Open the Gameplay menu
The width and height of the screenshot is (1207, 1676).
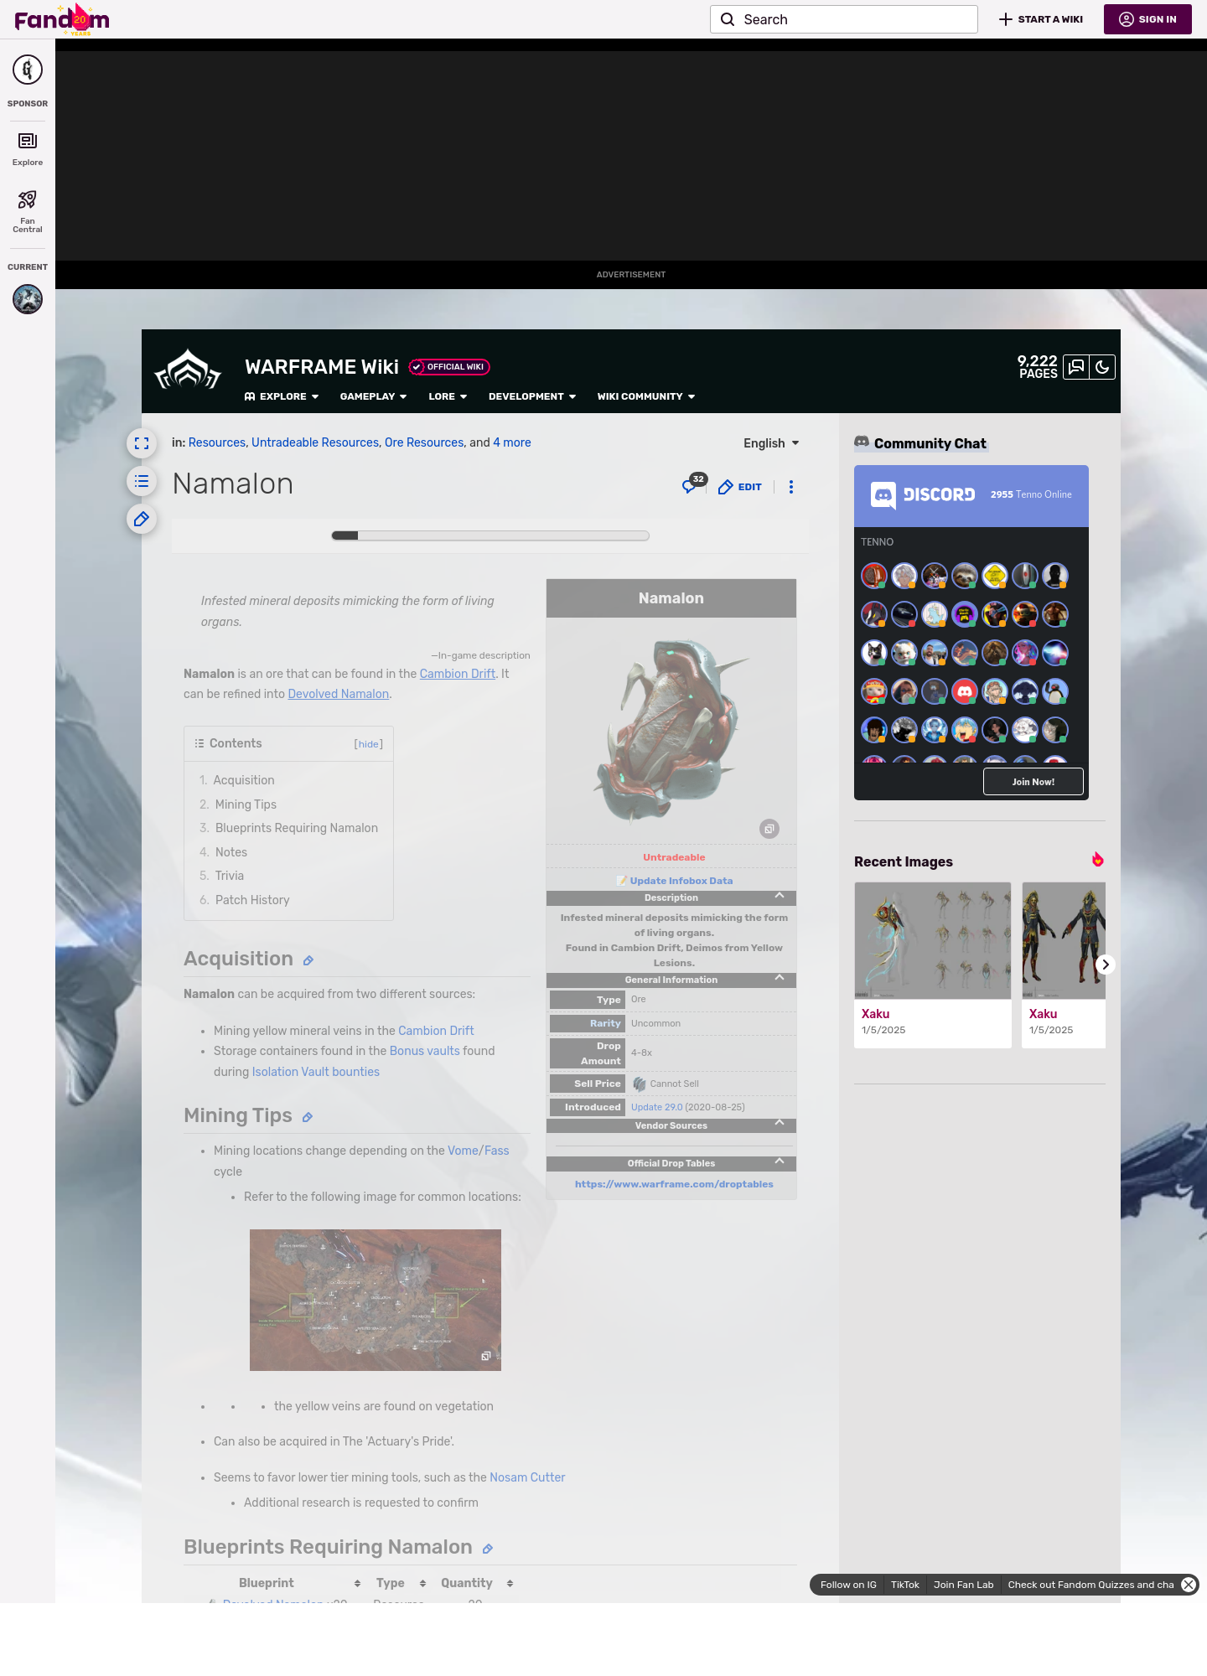[373, 396]
